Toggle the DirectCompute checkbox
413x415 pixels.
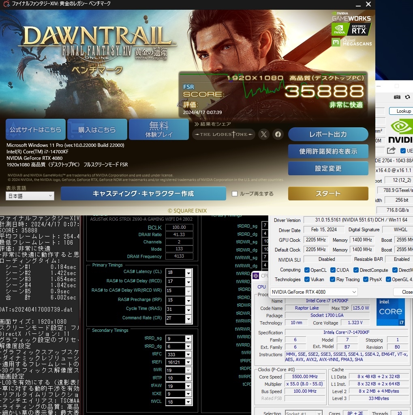356,270
